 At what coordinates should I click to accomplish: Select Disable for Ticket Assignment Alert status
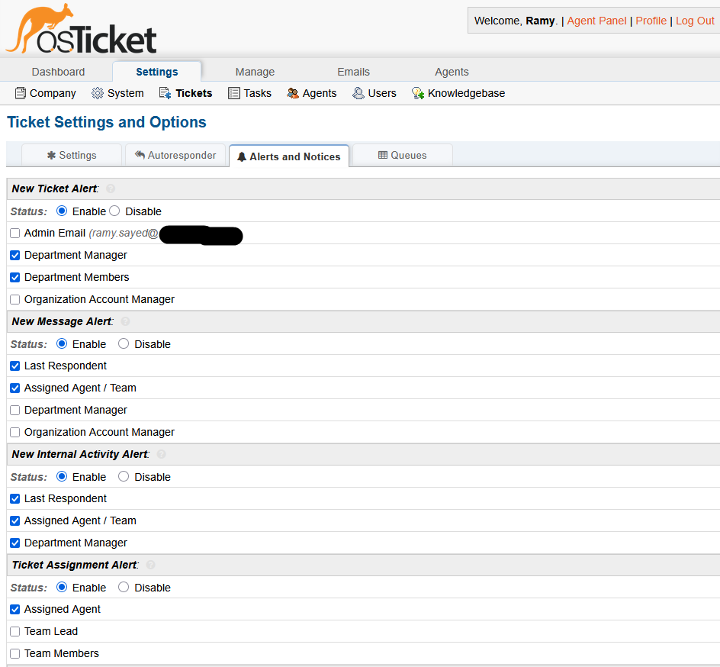[x=124, y=588]
